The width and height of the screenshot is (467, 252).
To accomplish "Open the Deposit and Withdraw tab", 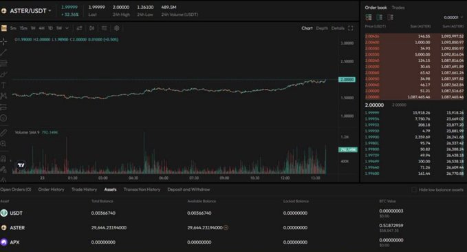I will [188, 189].
